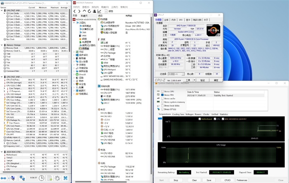
Task: Toggle the Motherboard graph legend checkbox
Action: point(200,119)
